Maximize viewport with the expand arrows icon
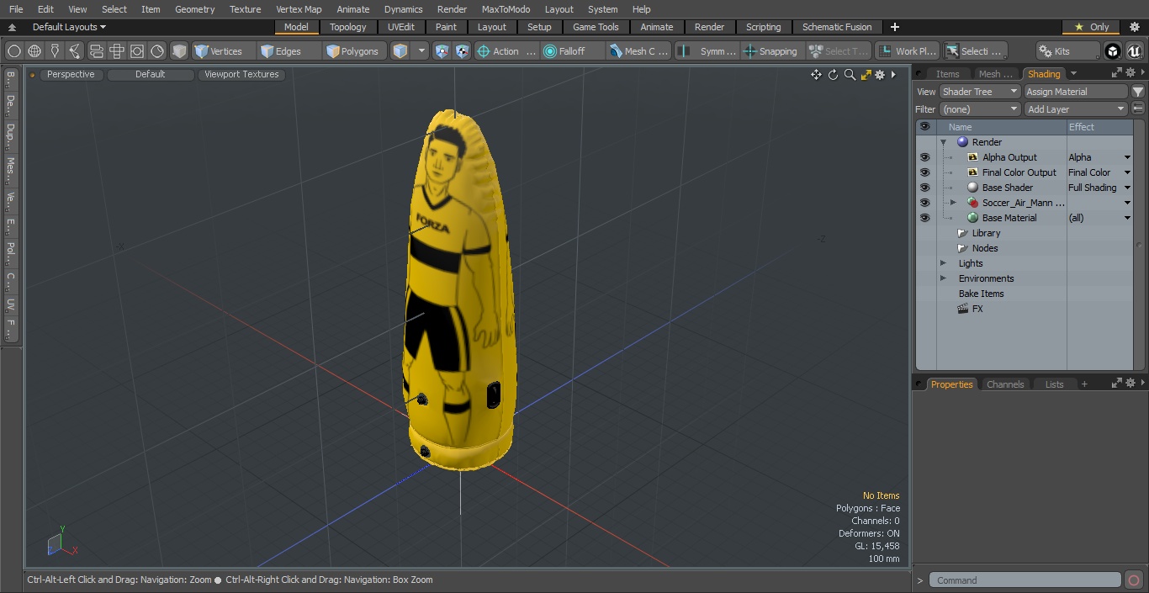This screenshot has width=1149, height=593. (x=866, y=75)
